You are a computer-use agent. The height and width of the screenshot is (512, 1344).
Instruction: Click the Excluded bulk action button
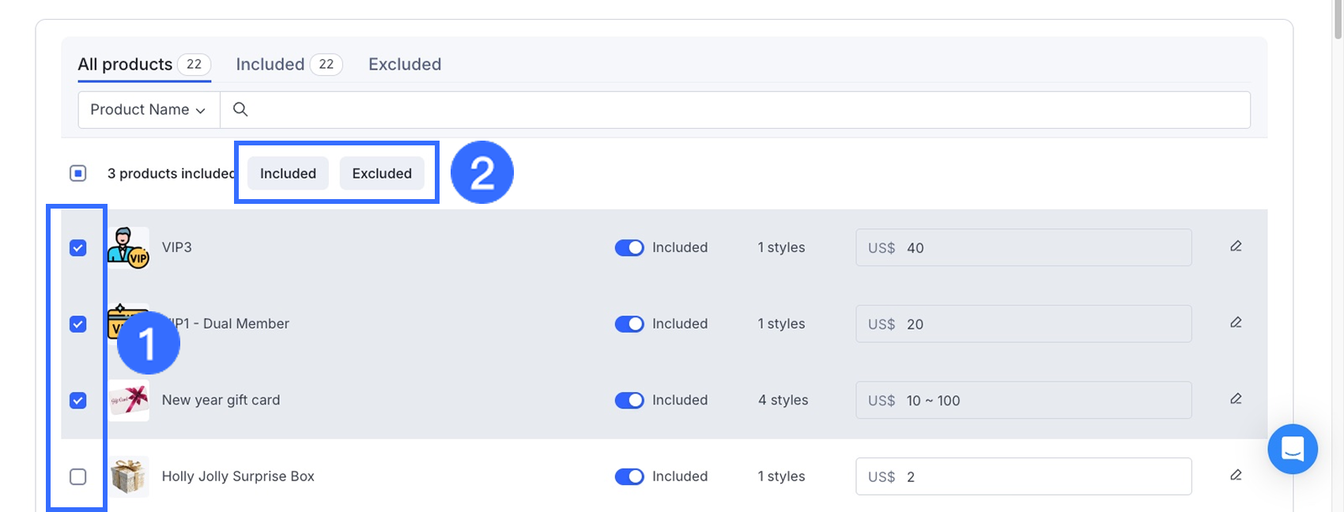[x=382, y=174]
